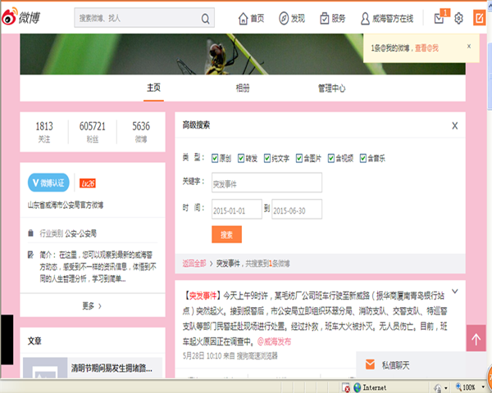Image resolution: width=492 pixels, height=393 pixels.
Task: Click the start date field 2015-01-01
Action: click(x=236, y=209)
